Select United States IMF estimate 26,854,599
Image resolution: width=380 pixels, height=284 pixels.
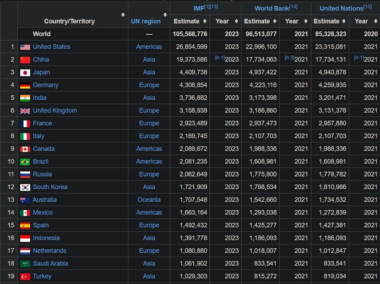tap(192, 47)
